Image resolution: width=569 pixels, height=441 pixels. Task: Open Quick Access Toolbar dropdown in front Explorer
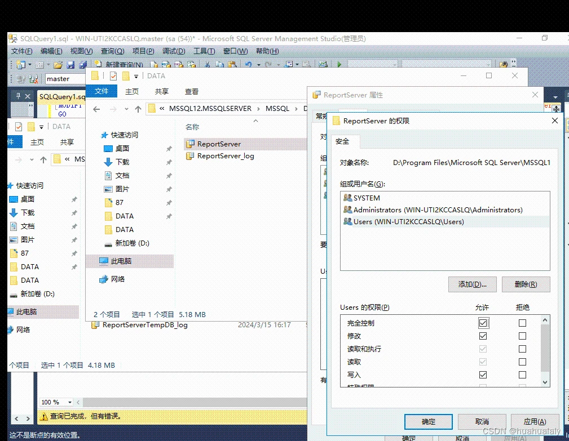coord(136,76)
